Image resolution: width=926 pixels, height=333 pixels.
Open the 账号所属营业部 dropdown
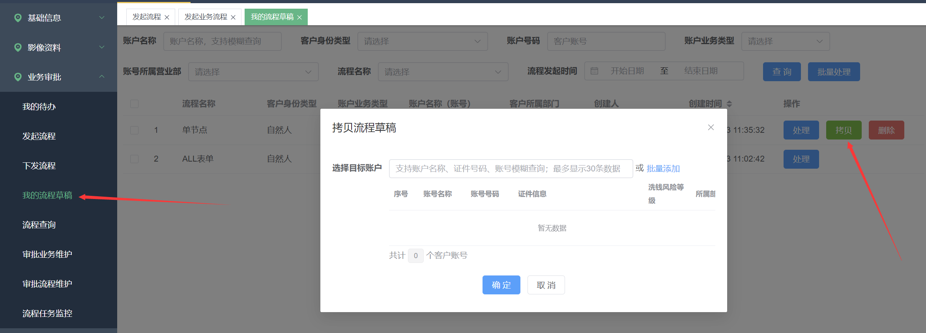point(253,72)
